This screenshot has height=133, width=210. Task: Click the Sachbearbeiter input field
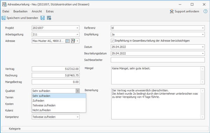click(157, 60)
